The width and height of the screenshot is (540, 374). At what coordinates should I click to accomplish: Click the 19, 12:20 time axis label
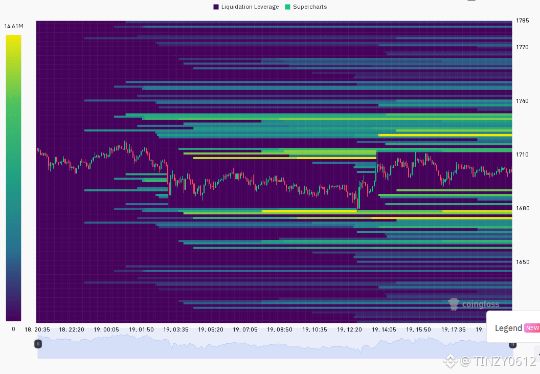[x=350, y=329]
